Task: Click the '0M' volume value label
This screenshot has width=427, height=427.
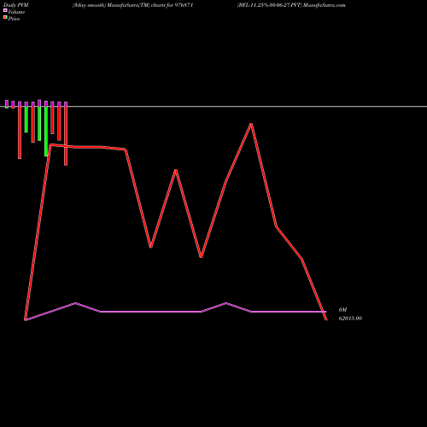Action: (342, 310)
